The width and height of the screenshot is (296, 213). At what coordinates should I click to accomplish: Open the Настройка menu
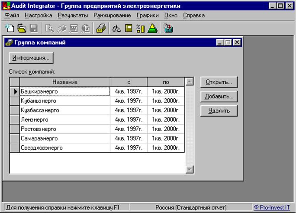tap(39, 15)
